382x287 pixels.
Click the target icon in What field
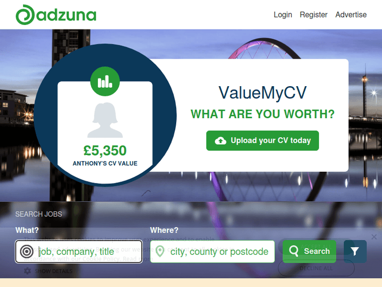tap(26, 251)
